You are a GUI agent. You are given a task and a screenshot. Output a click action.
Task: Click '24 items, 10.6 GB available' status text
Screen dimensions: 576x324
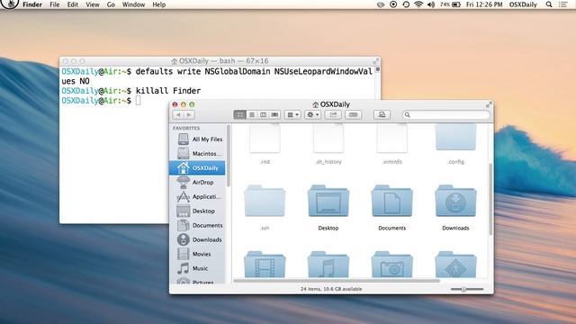click(x=331, y=289)
